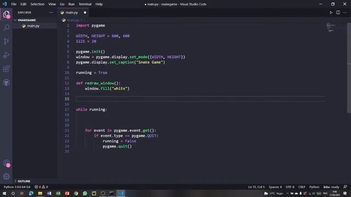
Task: Select Python 3.9.0 64-bit interpreter
Action: 17,187
